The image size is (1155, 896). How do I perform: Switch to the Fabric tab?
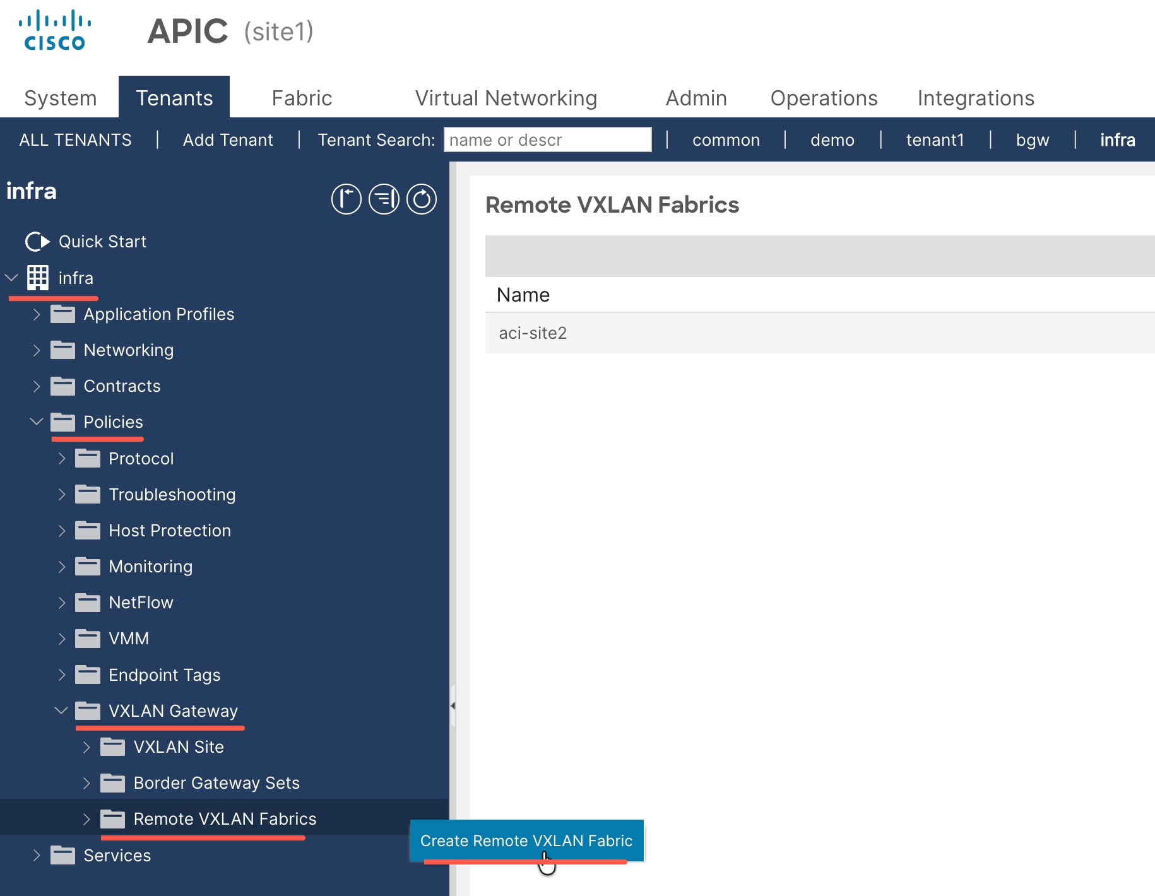(302, 98)
